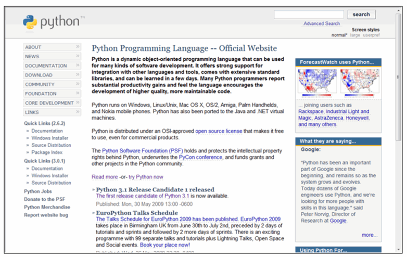Screen dimensions: 407x257
Task: Click the right ForecastWatch map thumbnail
Action: (360, 82)
